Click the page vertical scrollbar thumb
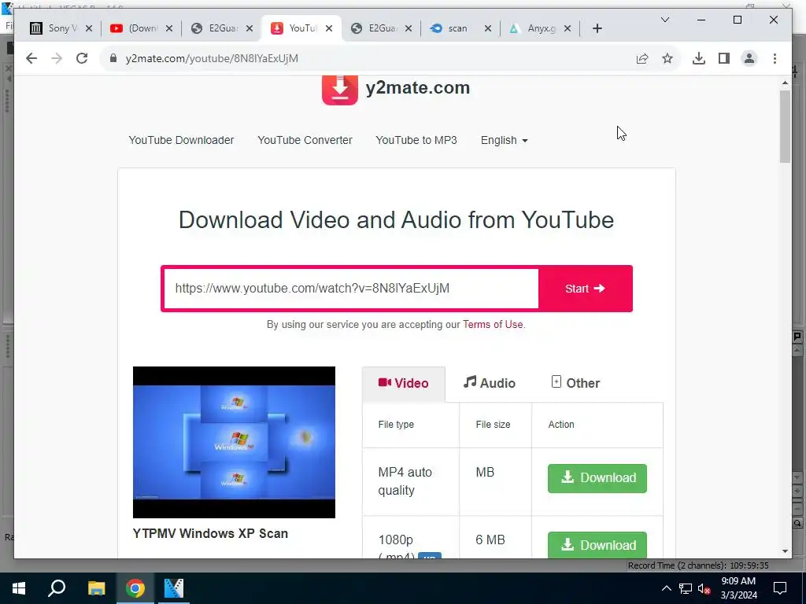 pos(785,127)
